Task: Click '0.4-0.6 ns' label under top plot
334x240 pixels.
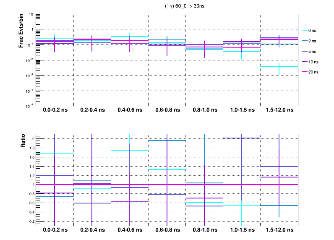Action: point(130,110)
